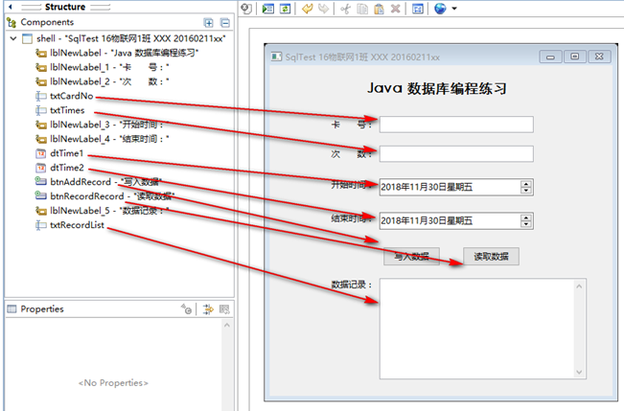This screenshot has width=624, height=411.
Task: Click the layout assistant toolbar icon
Action: point(418,9)
